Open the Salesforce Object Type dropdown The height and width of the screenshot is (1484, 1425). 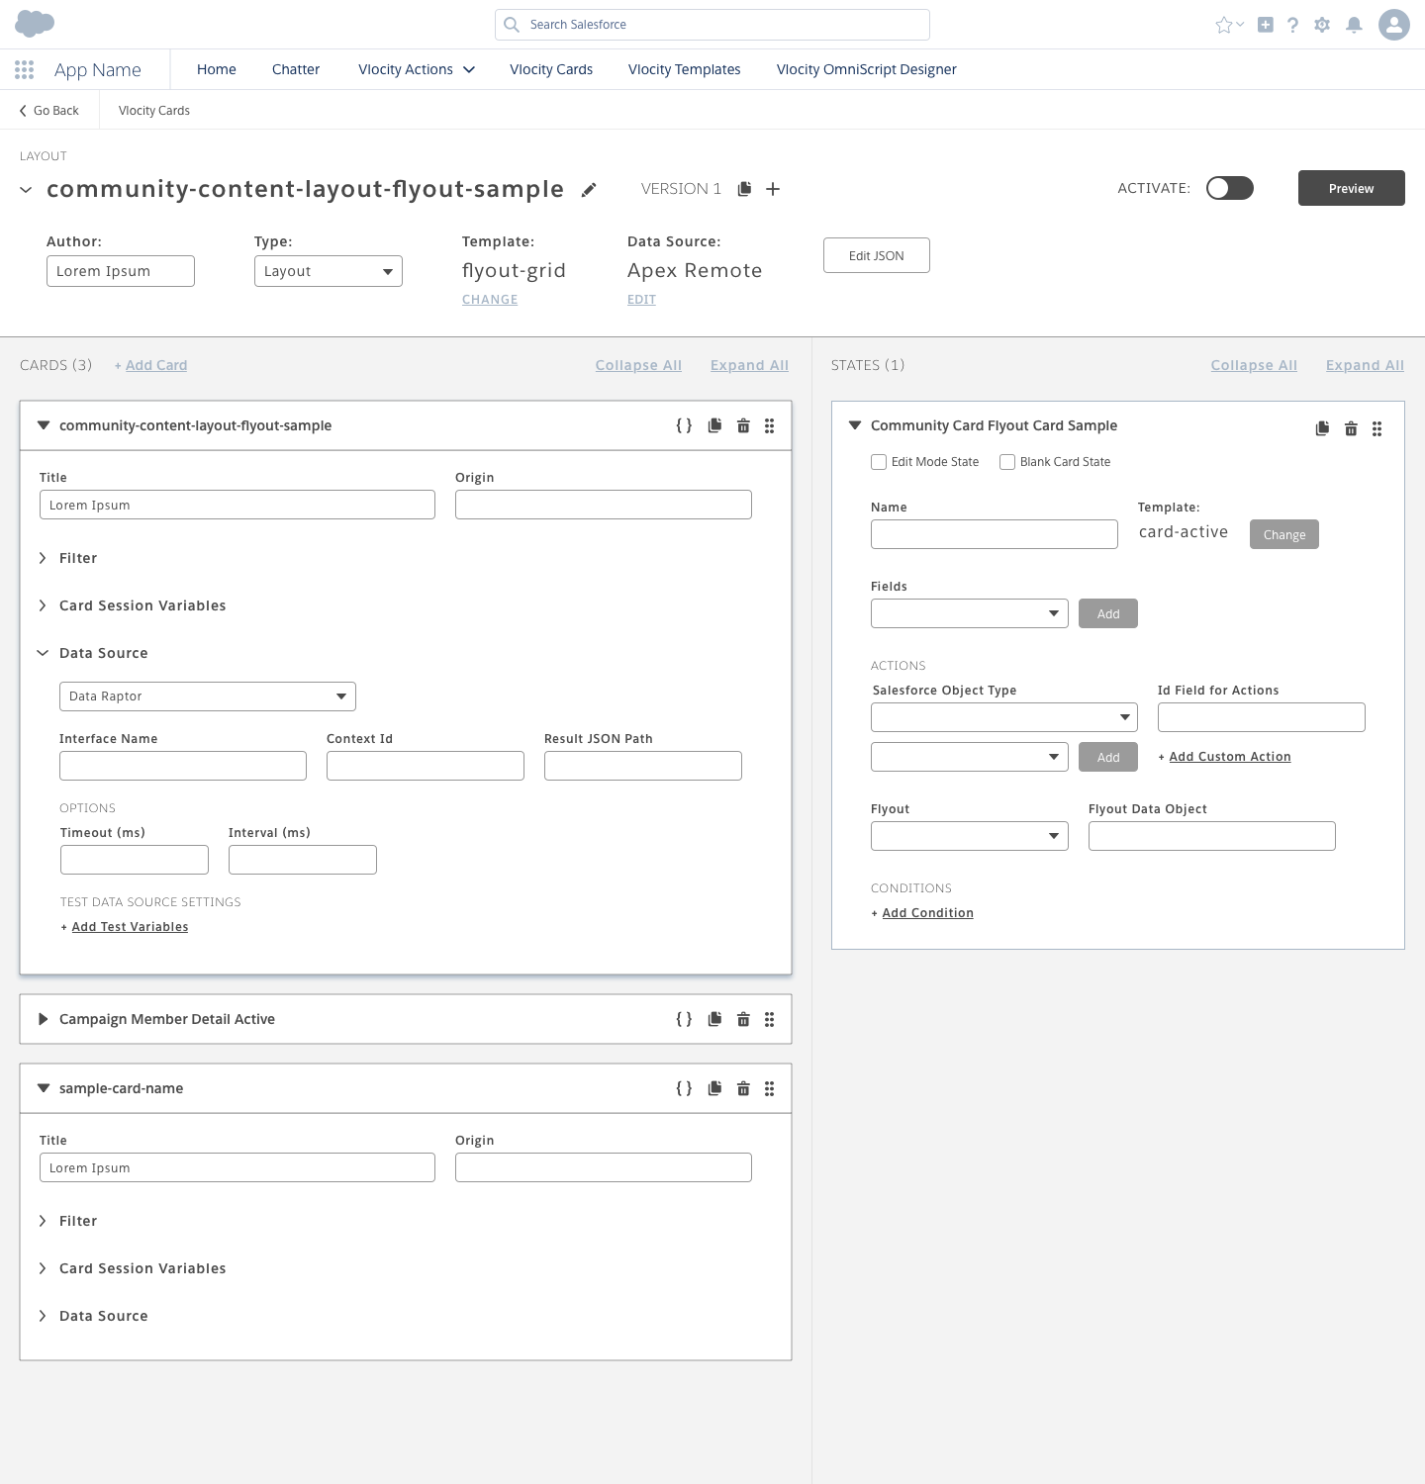(1004, 717)
